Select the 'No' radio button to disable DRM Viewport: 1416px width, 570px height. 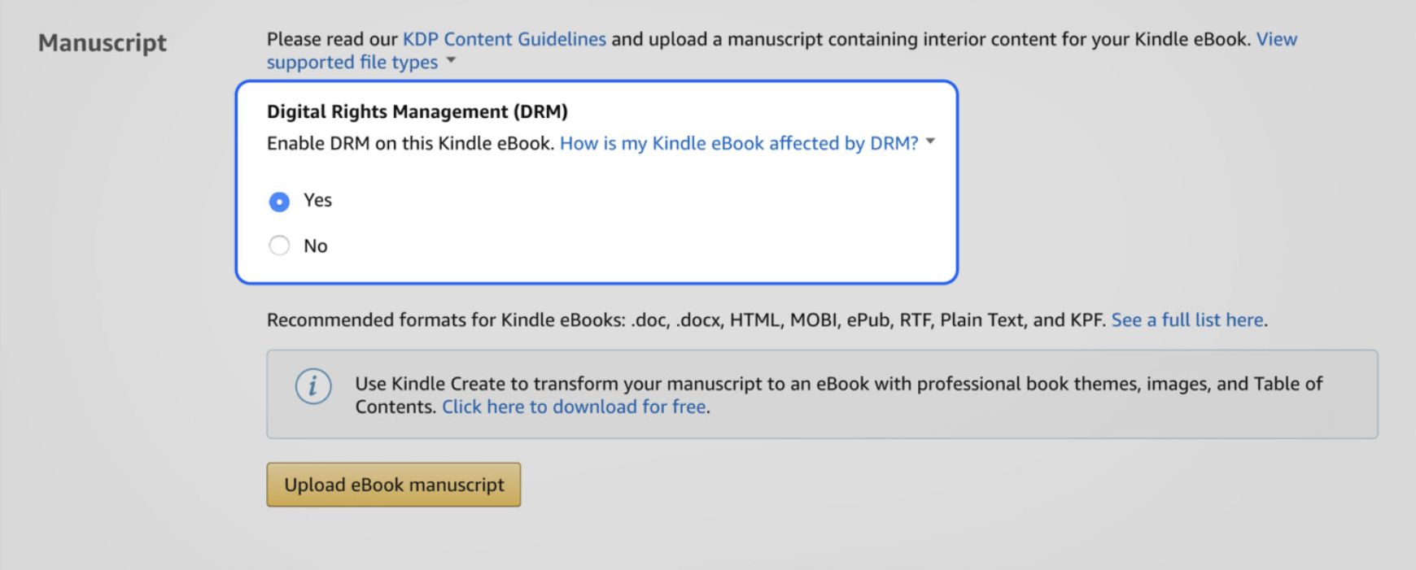coord(279,245)
